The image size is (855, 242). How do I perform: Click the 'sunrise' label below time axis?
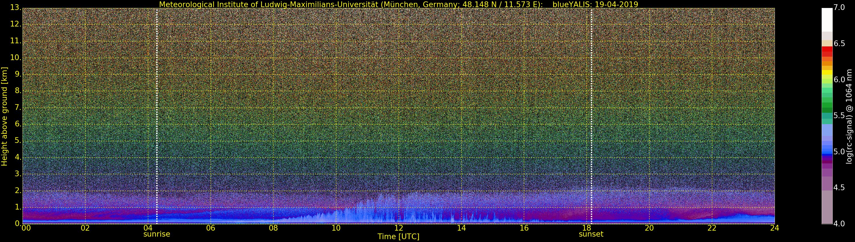(x=157, y=234)
